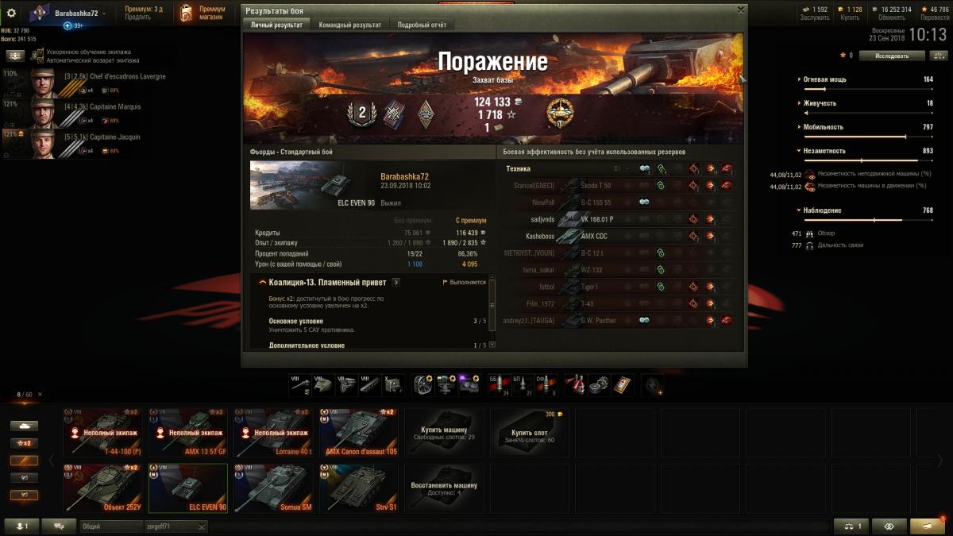Viewport: 953px width, 536px height.
Task: Collapse the Незаметность parameter
Action: pos(821,151)
